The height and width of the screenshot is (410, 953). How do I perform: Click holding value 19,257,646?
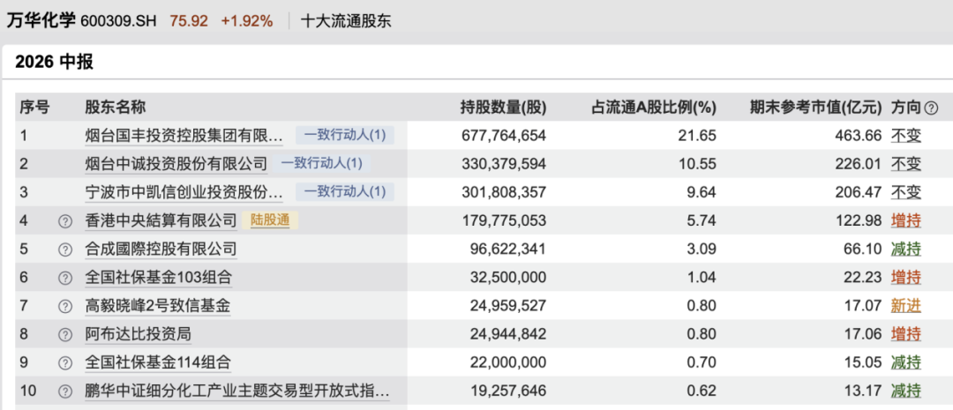tap(509, 391)
